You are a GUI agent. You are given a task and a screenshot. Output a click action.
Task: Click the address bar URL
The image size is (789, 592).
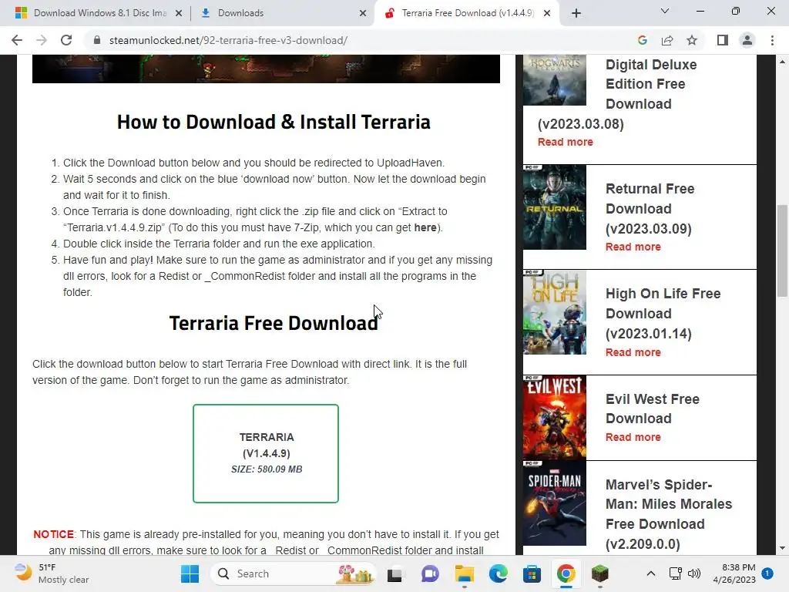point(228,40)
